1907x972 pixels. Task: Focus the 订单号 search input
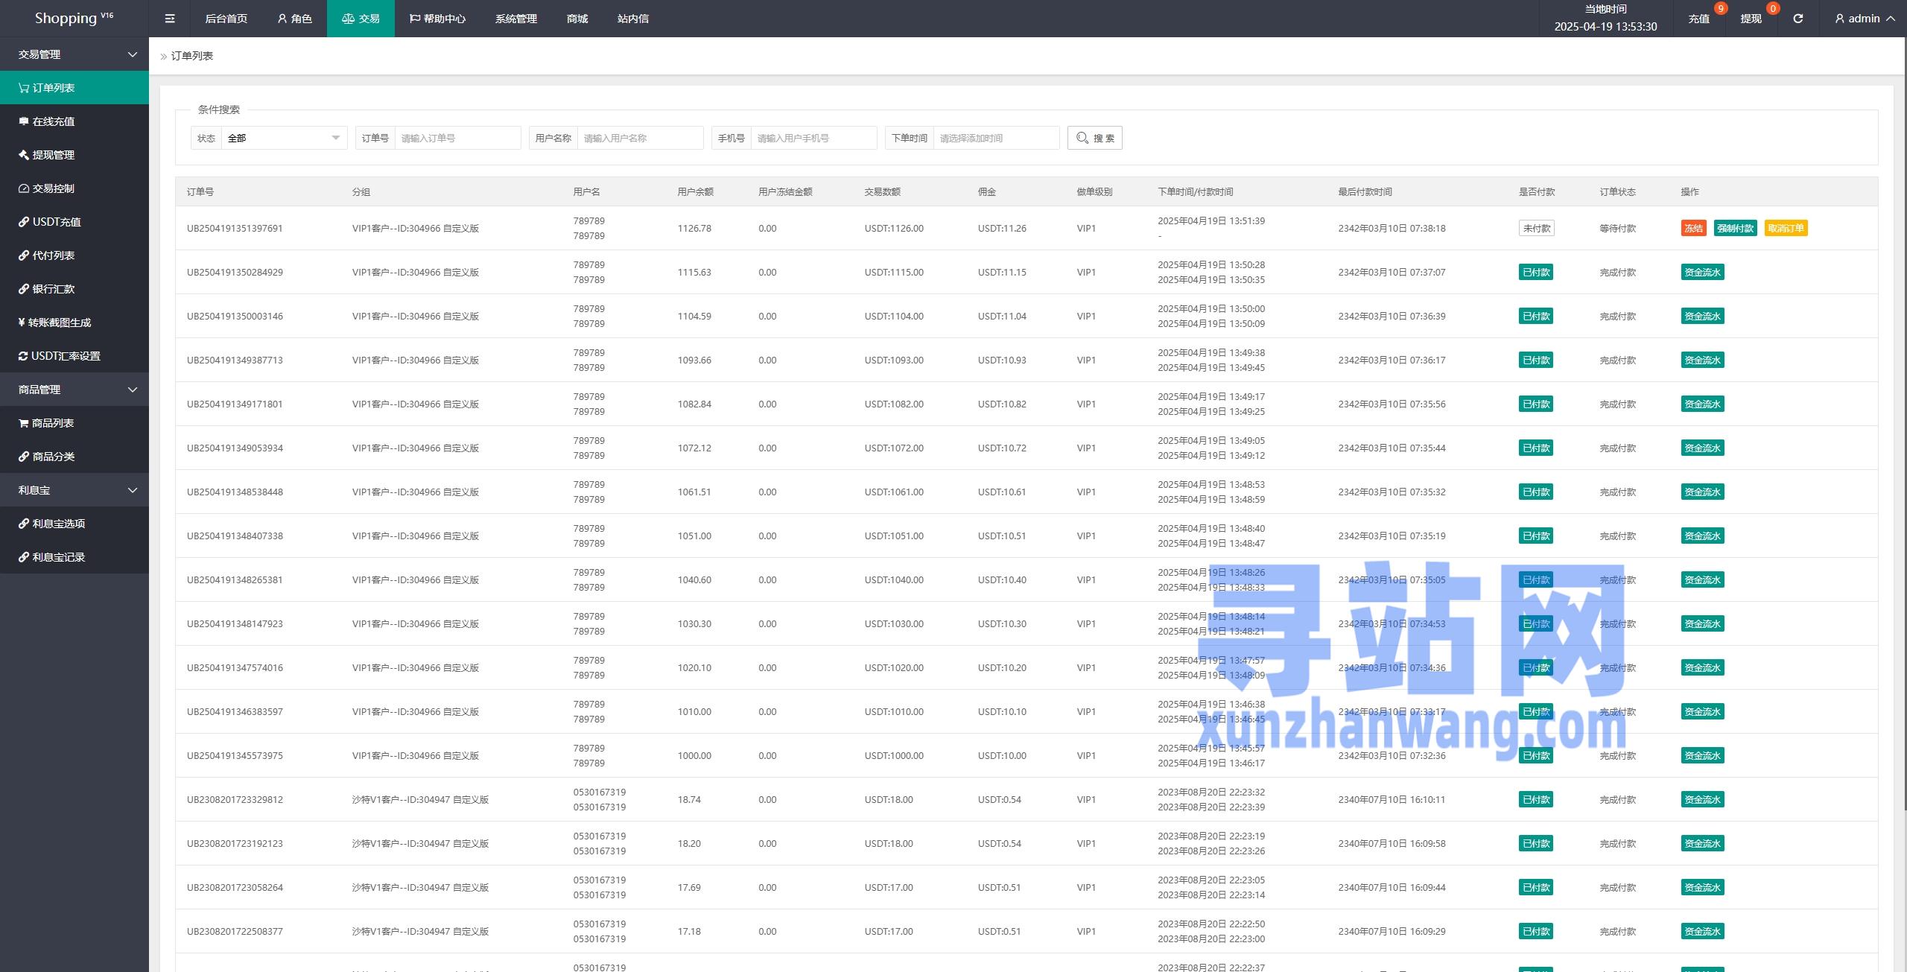point(457,138)
